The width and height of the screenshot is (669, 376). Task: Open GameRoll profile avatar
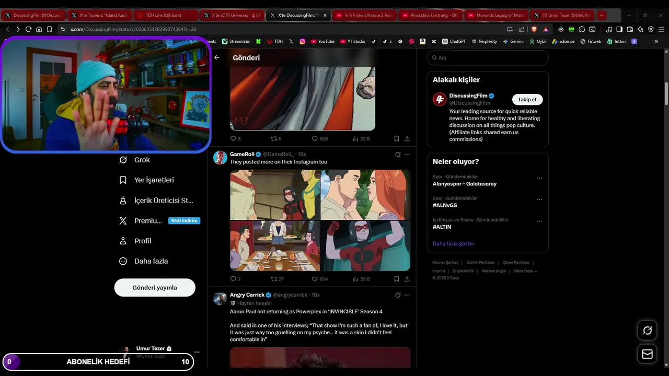pos(220,158)
